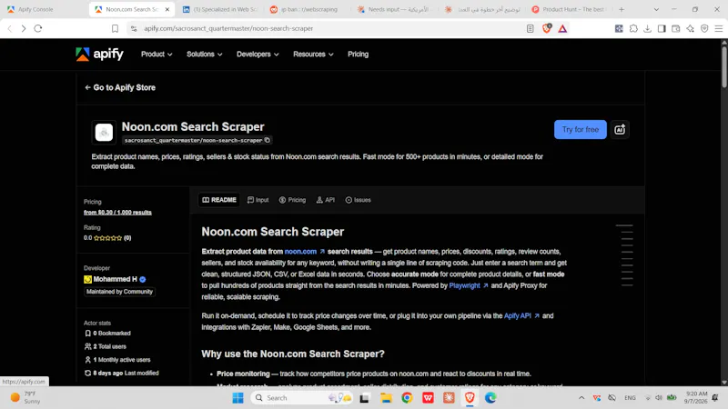This screenshot has height=409, width=728.
Task: Bookmark this page with bookmark icon
Action: click(x=115, y=28)
